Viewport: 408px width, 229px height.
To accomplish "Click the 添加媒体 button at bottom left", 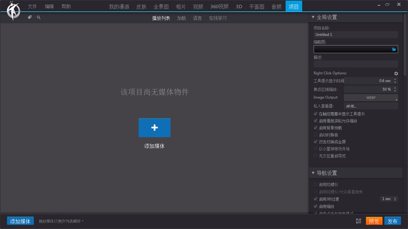I will (x=20, y=221).
